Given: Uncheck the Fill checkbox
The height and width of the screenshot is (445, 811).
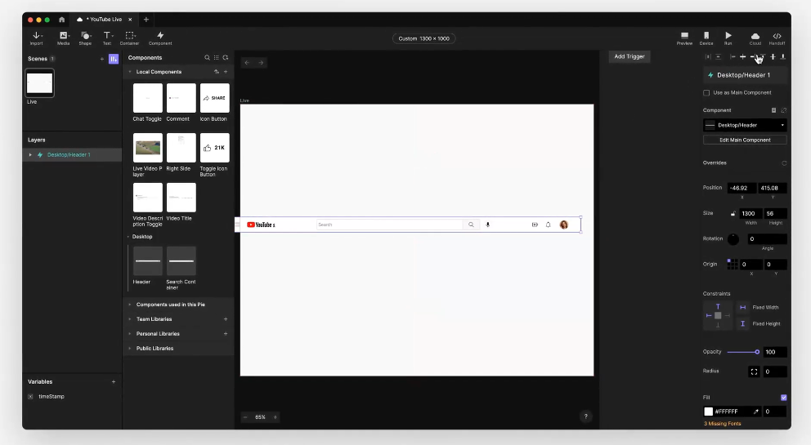Looking at the screenshot, I should (x=783, y=398).
